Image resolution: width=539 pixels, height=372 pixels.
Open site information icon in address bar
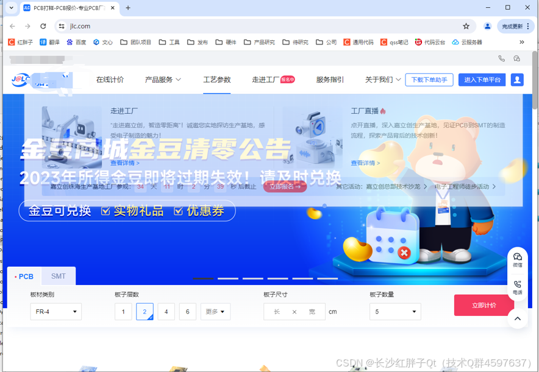[x=62, y=26]
